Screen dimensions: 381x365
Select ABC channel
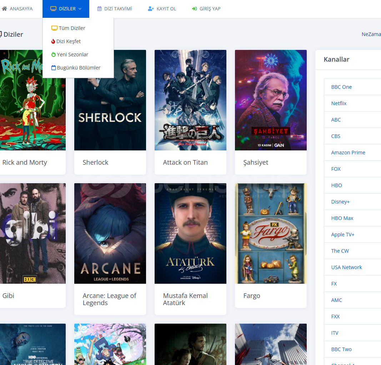tap(336, 120)
